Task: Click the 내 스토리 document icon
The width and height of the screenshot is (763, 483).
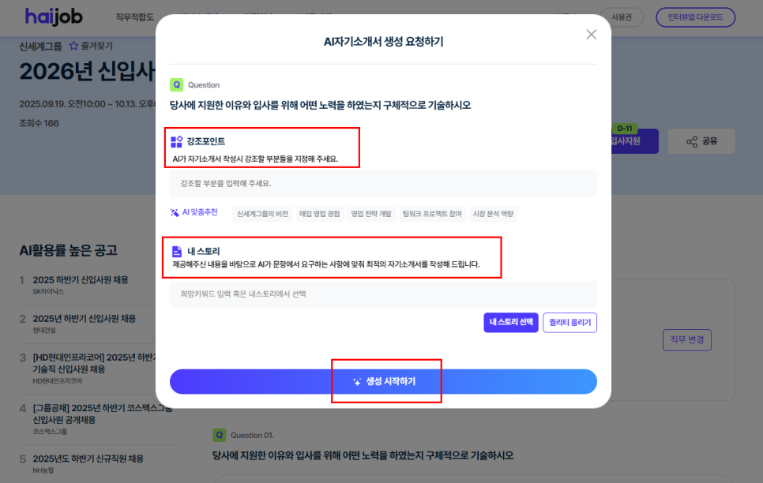Action: pos(177,252)
